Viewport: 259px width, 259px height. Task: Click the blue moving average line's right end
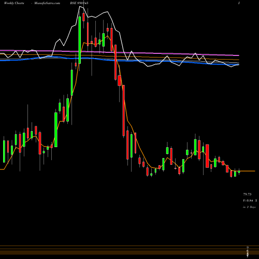(x=238, y=65)
